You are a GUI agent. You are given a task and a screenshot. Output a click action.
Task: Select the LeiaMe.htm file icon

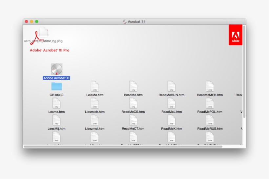click(95, 86)
